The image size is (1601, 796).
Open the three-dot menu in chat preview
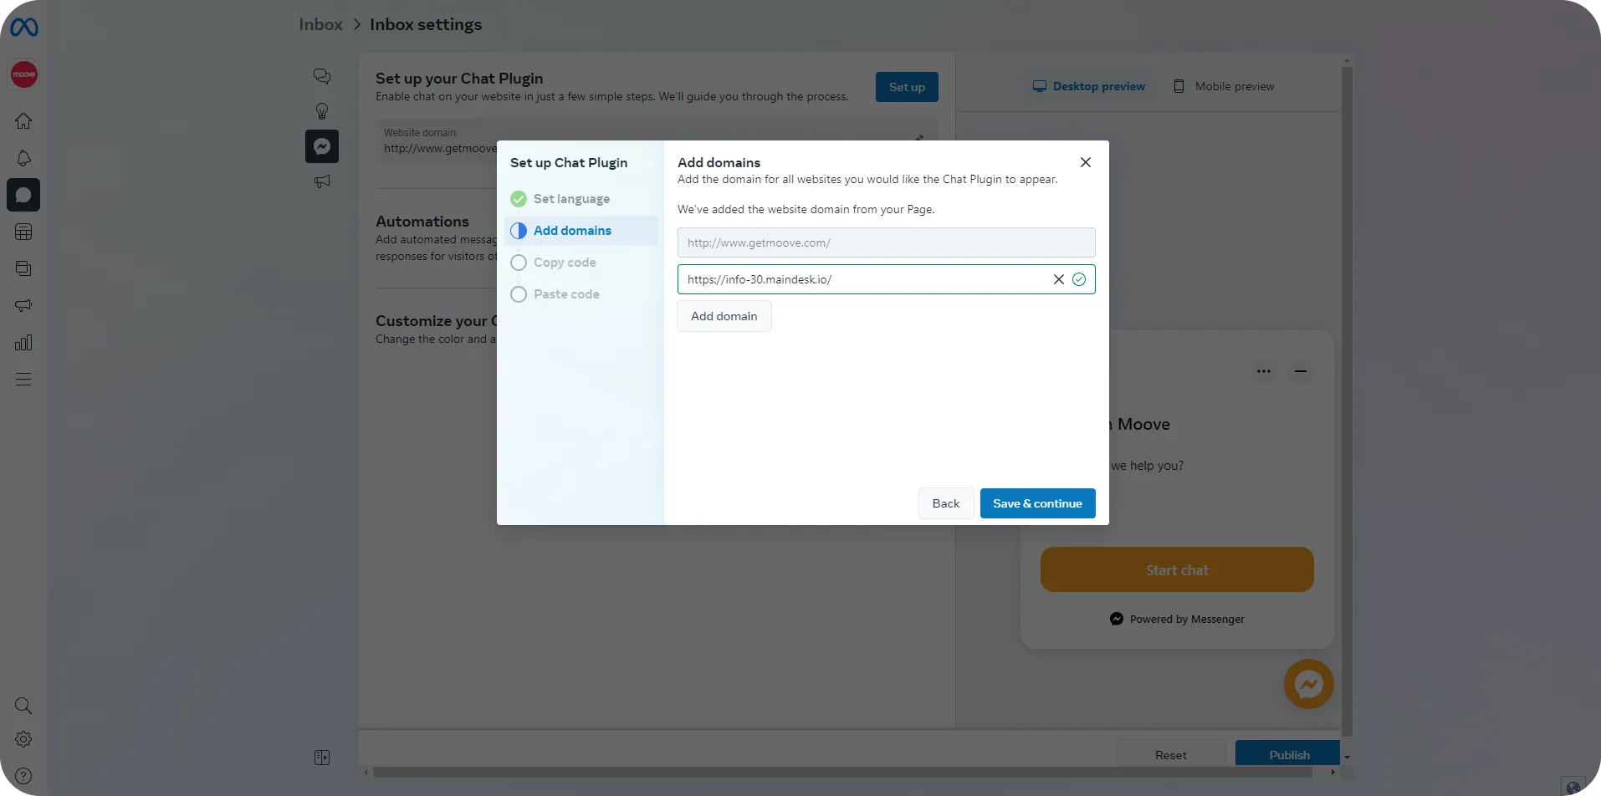1264,370
